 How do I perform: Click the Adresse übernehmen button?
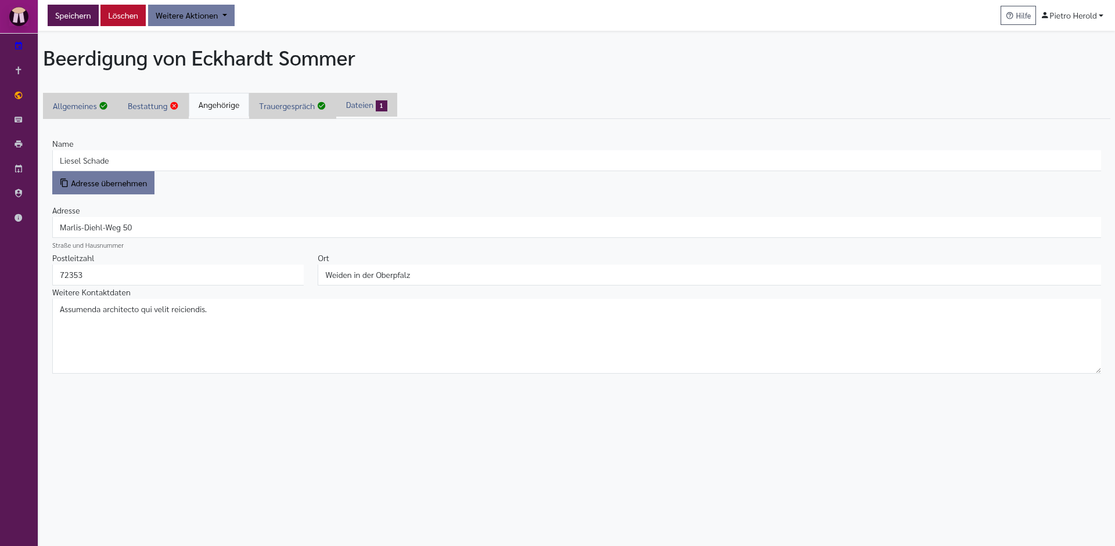coord(103,183)
